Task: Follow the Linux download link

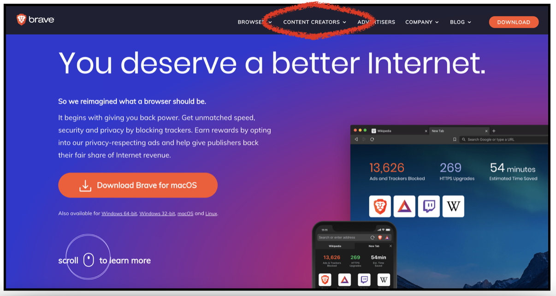Action: (211, 213)
